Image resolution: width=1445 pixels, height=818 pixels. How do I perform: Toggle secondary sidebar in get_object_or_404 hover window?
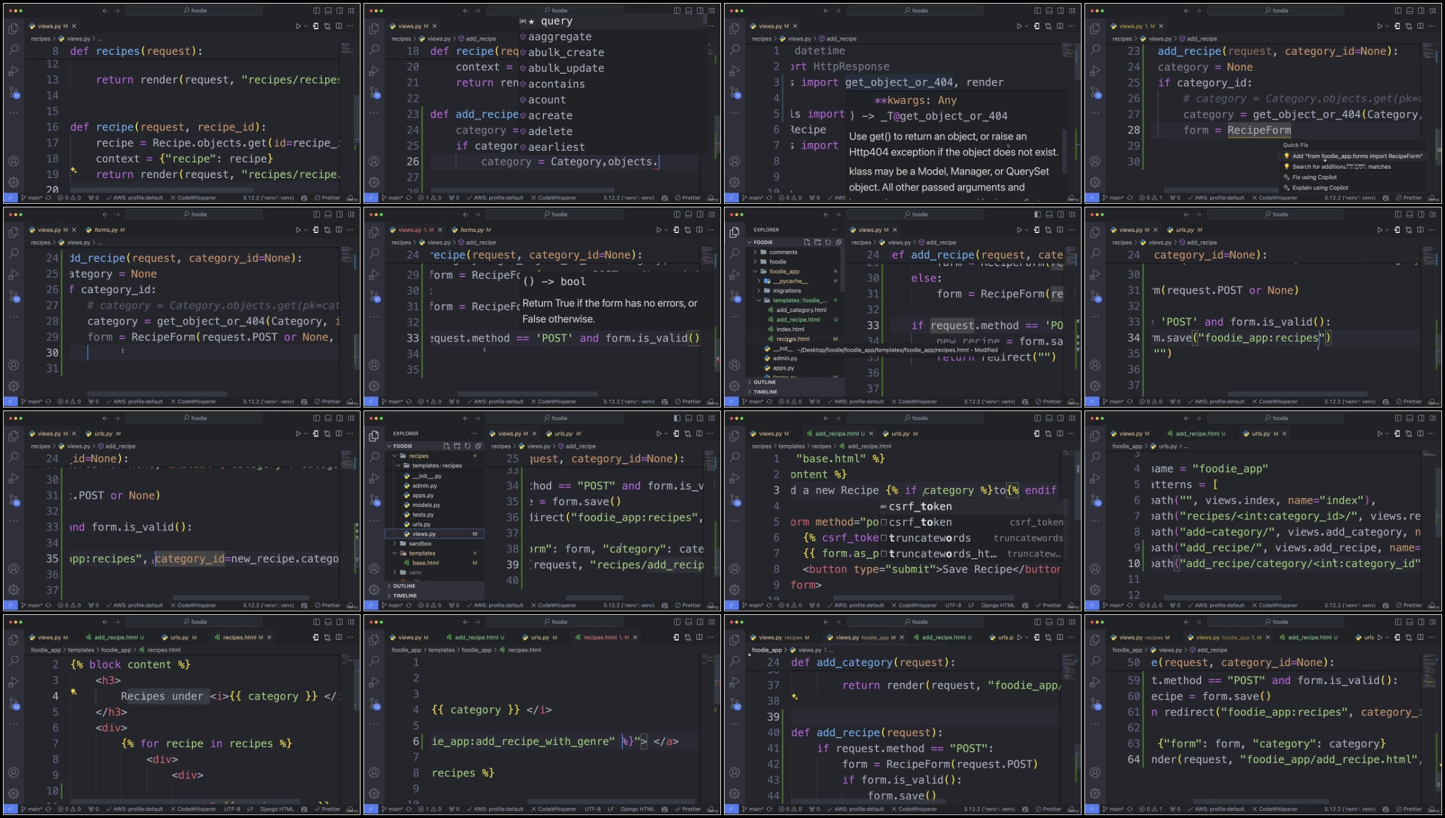click(1061, 11)
